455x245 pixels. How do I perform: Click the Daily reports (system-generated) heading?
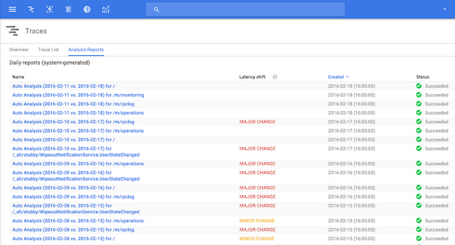tap(49, 62)
